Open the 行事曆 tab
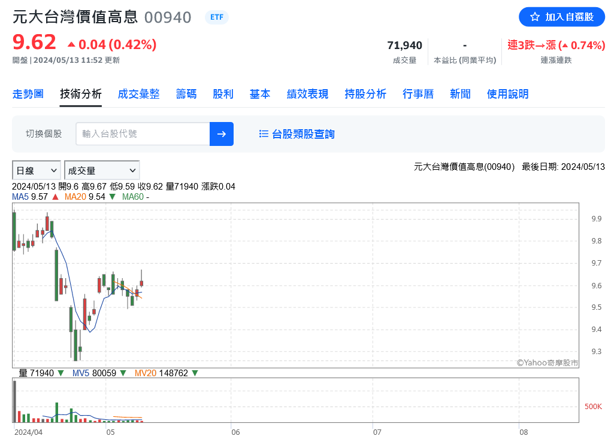 418,94
